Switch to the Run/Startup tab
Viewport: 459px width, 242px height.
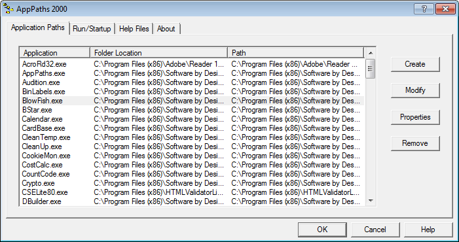[x=92, y=29]
